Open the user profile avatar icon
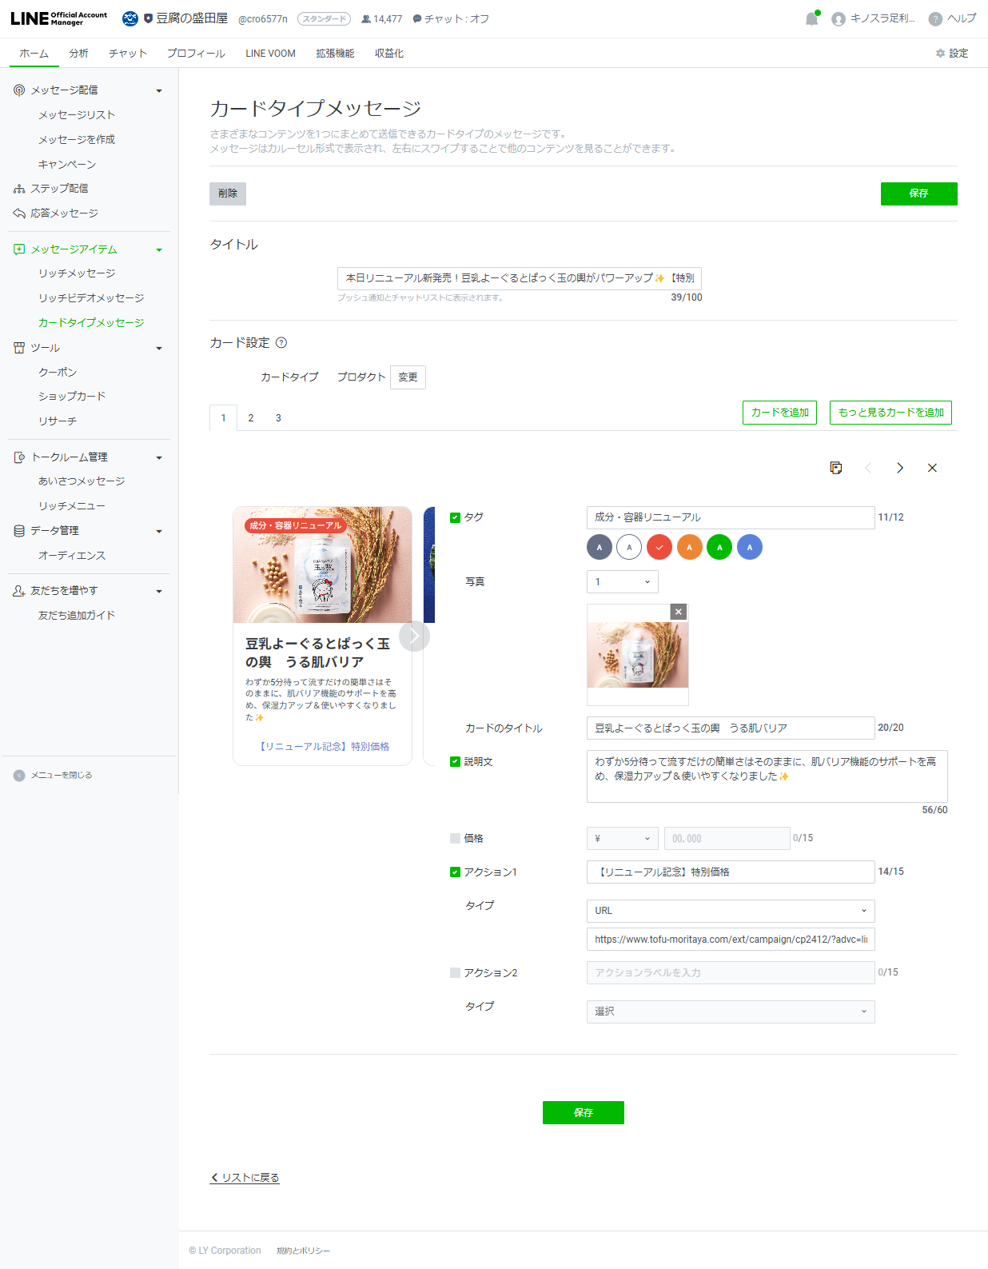Viewport: 988px width, 1269px height. click(x=839, y=19)
